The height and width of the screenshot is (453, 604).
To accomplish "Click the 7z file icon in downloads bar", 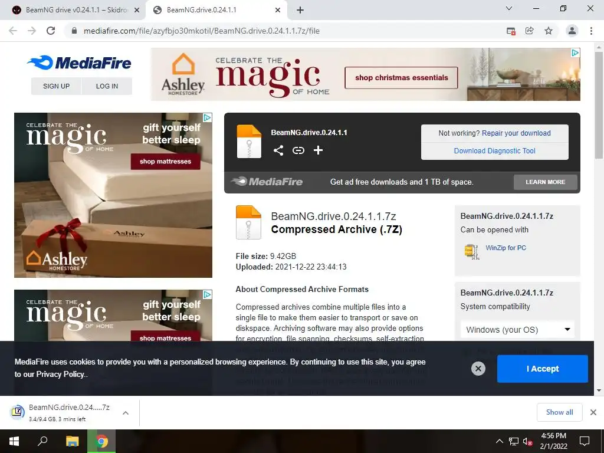I will [x=17, y=412].
